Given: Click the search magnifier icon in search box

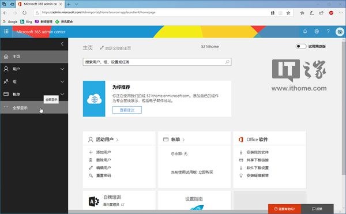Looking at the screenshot, I should [227, 62].
